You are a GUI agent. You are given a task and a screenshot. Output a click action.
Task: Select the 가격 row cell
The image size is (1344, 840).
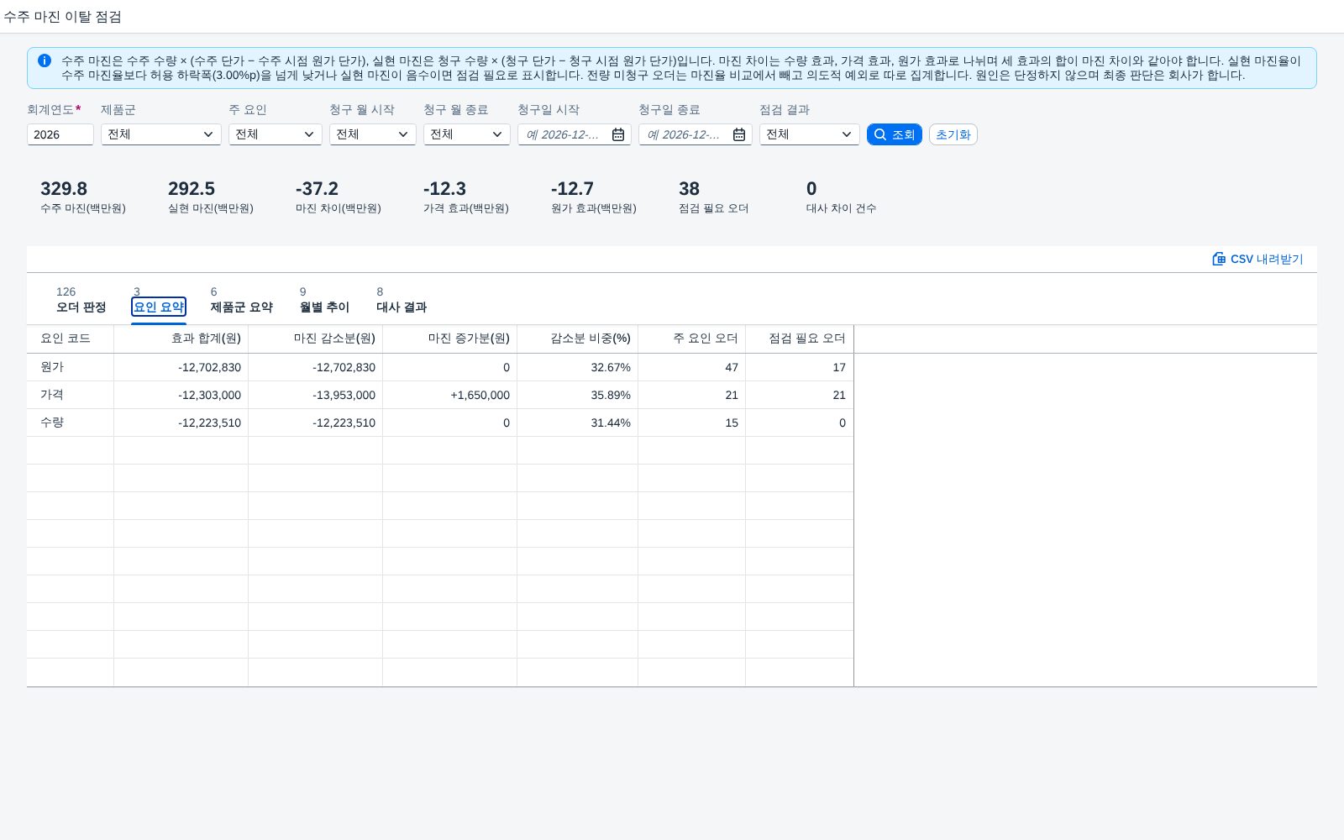pos(71,395)
